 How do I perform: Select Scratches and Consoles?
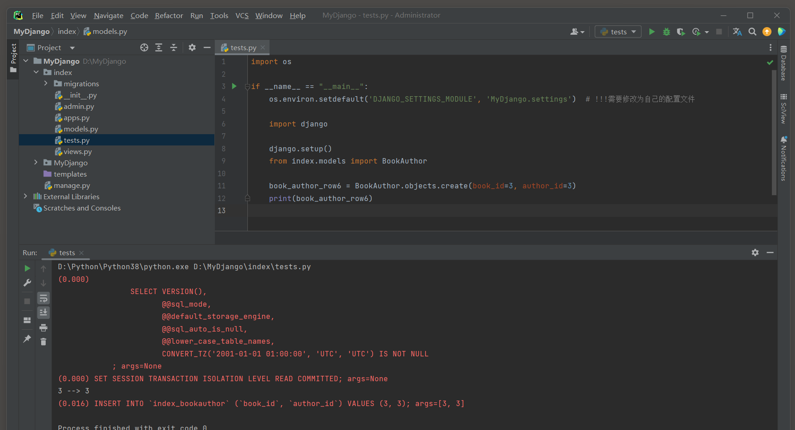point(77,208)
